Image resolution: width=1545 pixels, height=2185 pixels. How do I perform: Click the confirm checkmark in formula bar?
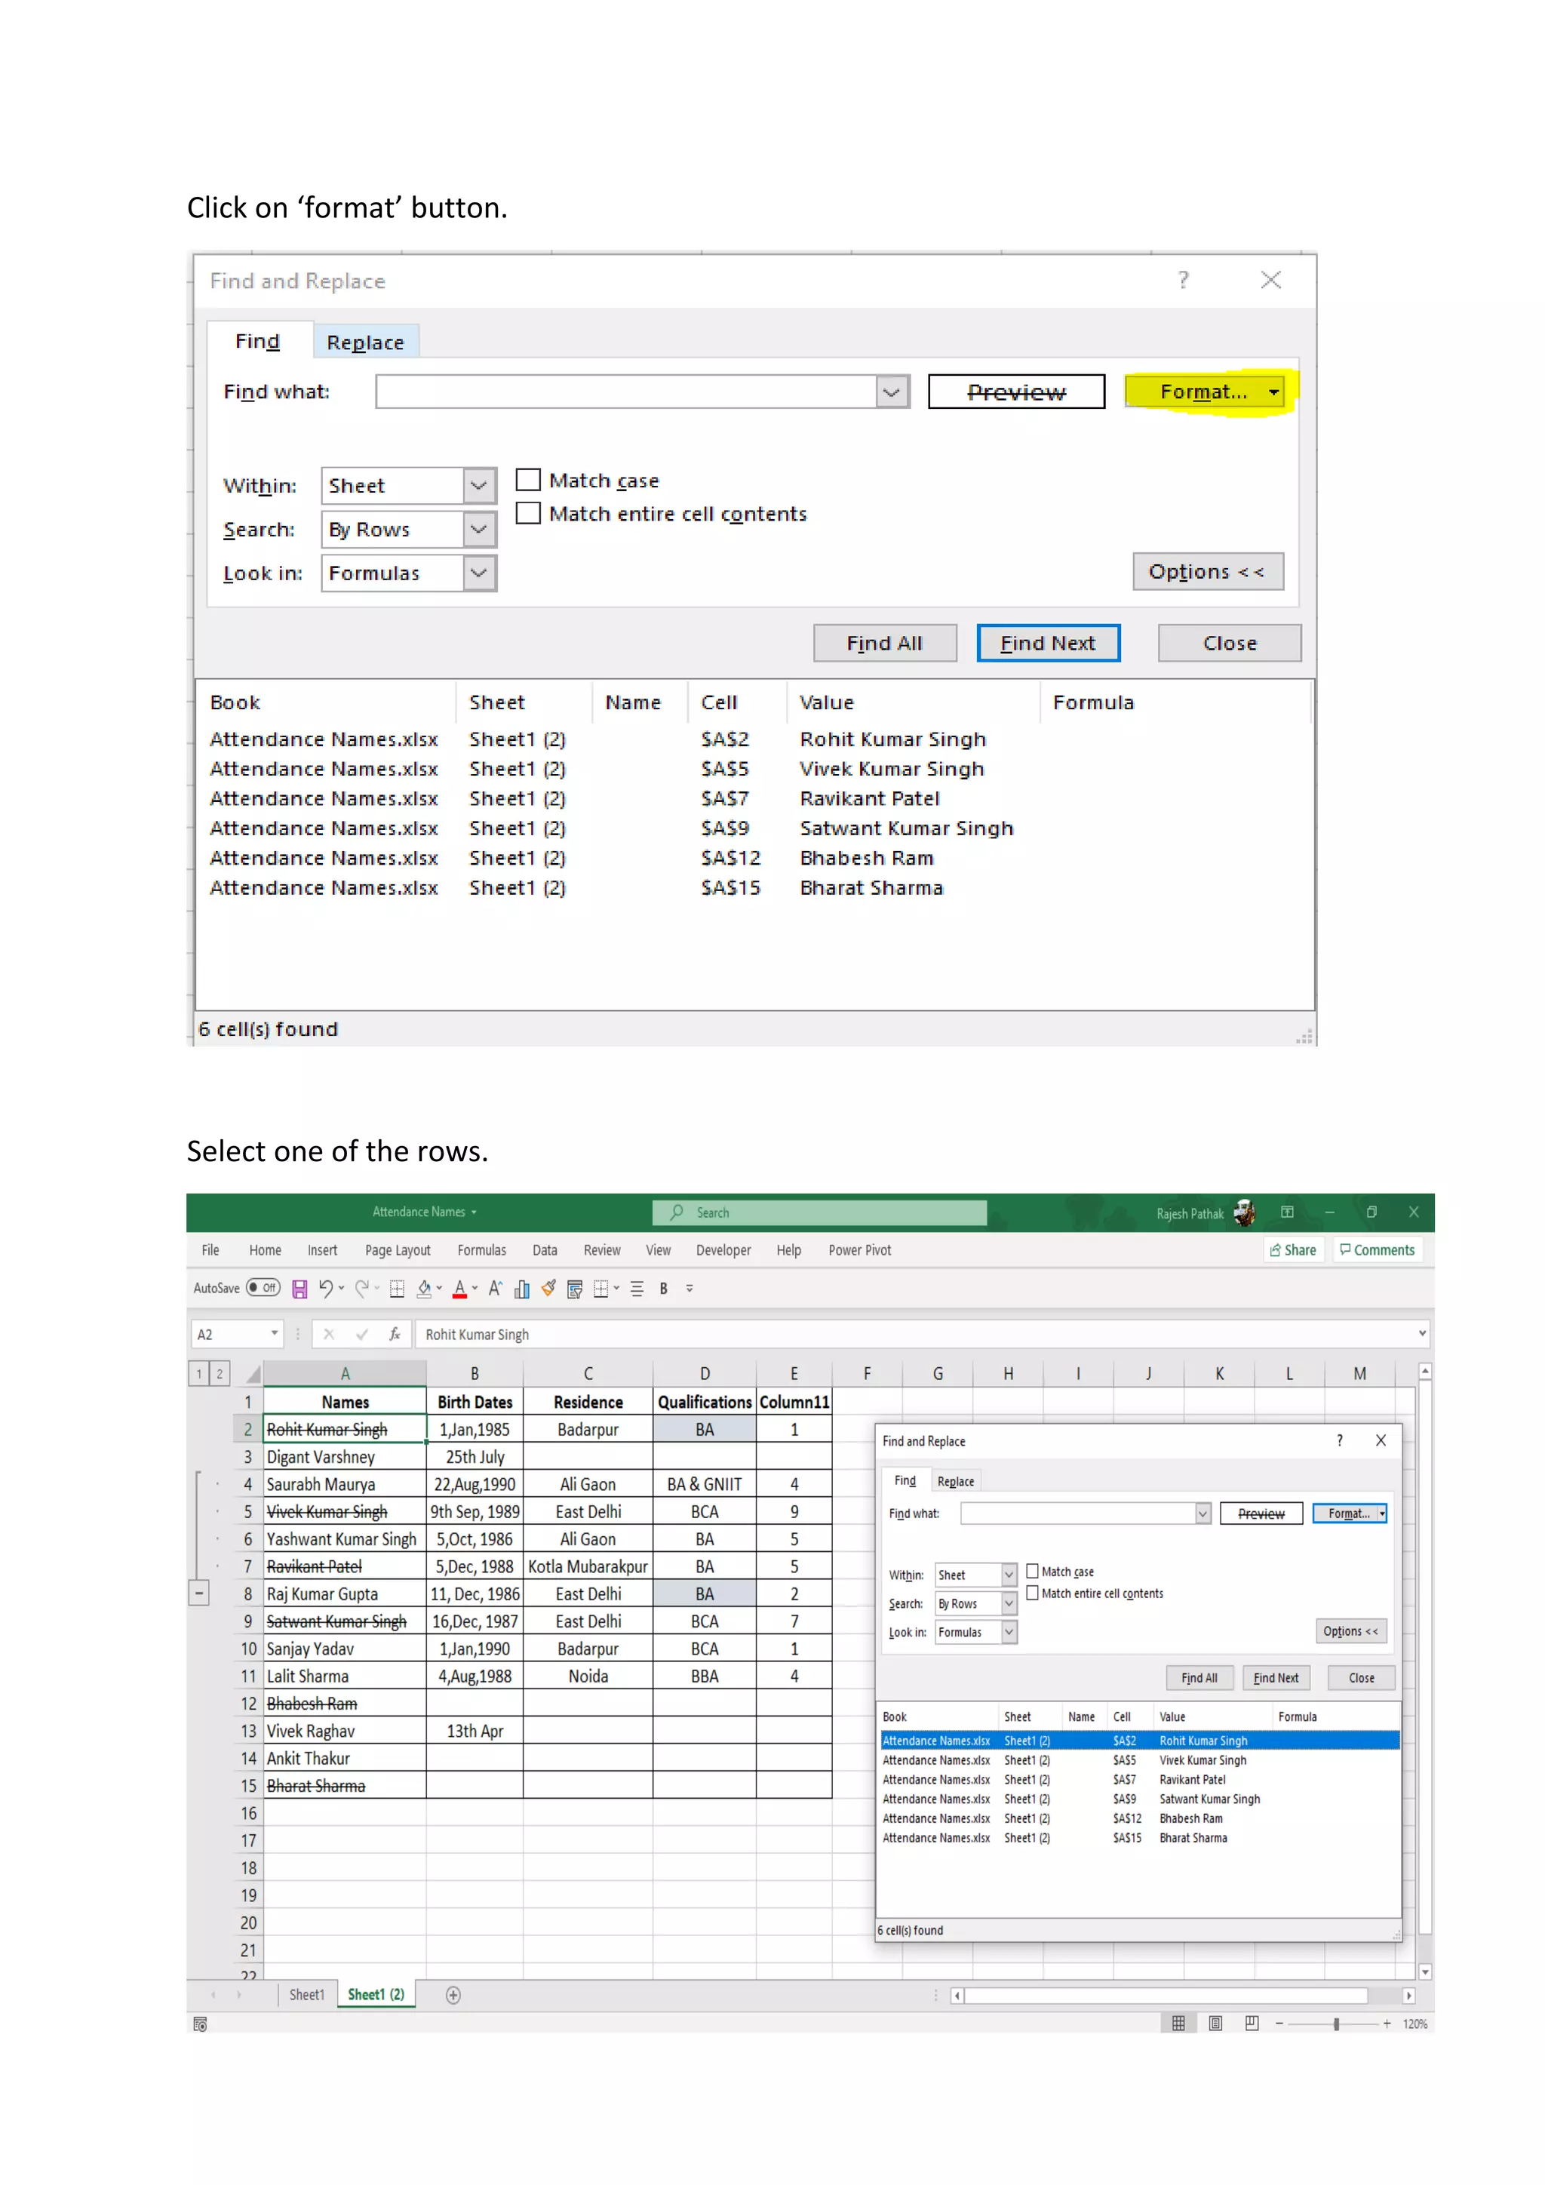click(x=361, y=1334)
